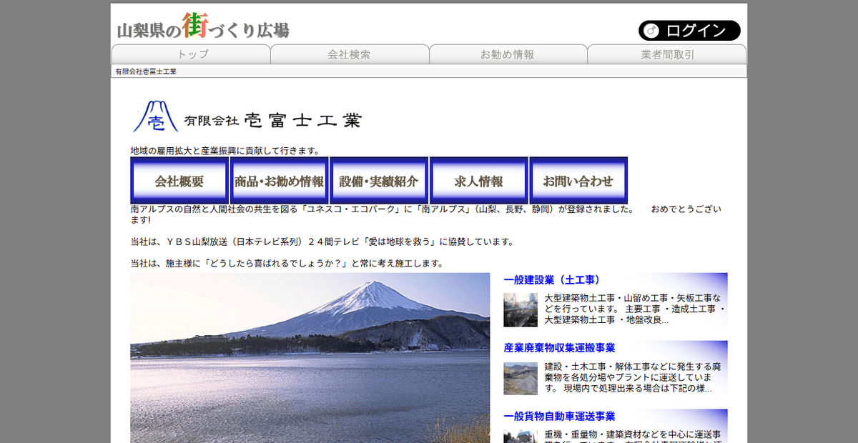This screenshot has height=443, width=858.
Task: Click the key icon inside the login button
Action: coord(653,31)
